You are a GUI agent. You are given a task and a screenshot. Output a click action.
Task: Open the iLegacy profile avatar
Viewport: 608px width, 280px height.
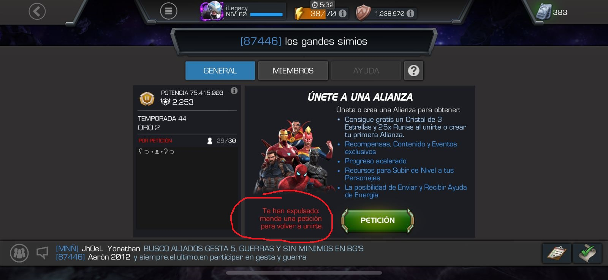[212, 11]
